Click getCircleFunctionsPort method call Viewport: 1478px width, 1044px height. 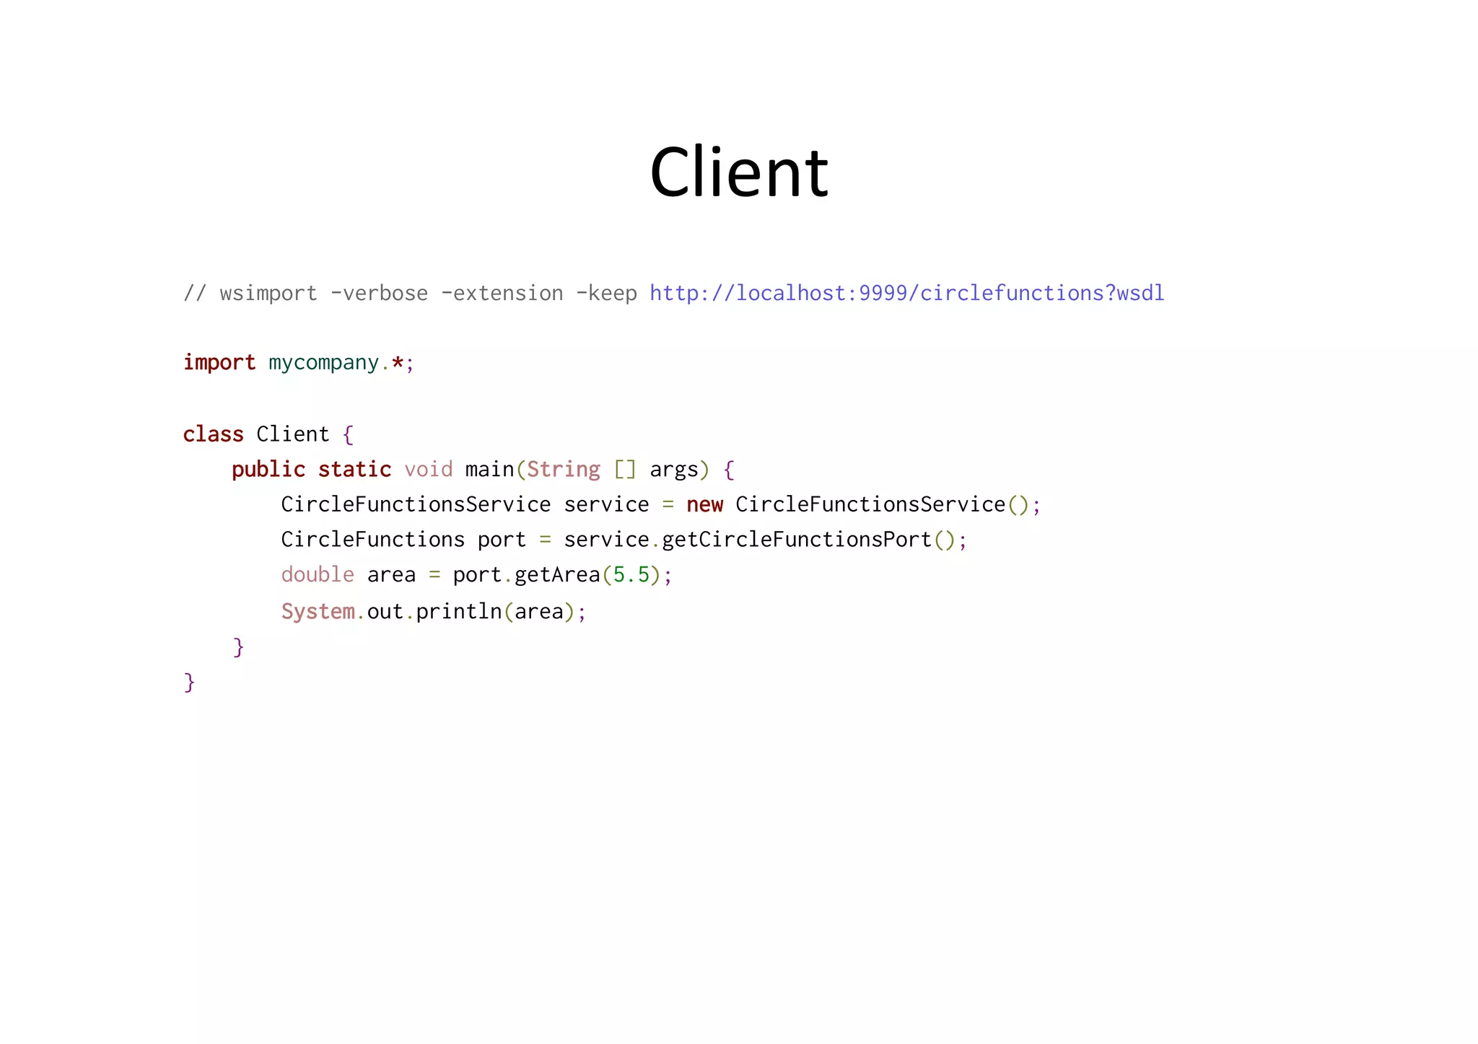797,540
